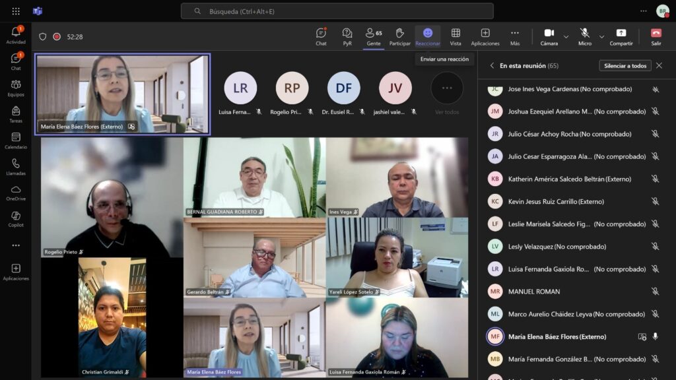Screen dimensions: 676x380
Task: Click Silenciar a todos button
Action: (x=625, y=66)
